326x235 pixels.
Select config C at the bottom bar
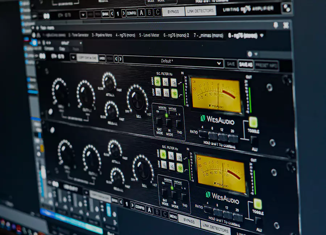point(165,214)
